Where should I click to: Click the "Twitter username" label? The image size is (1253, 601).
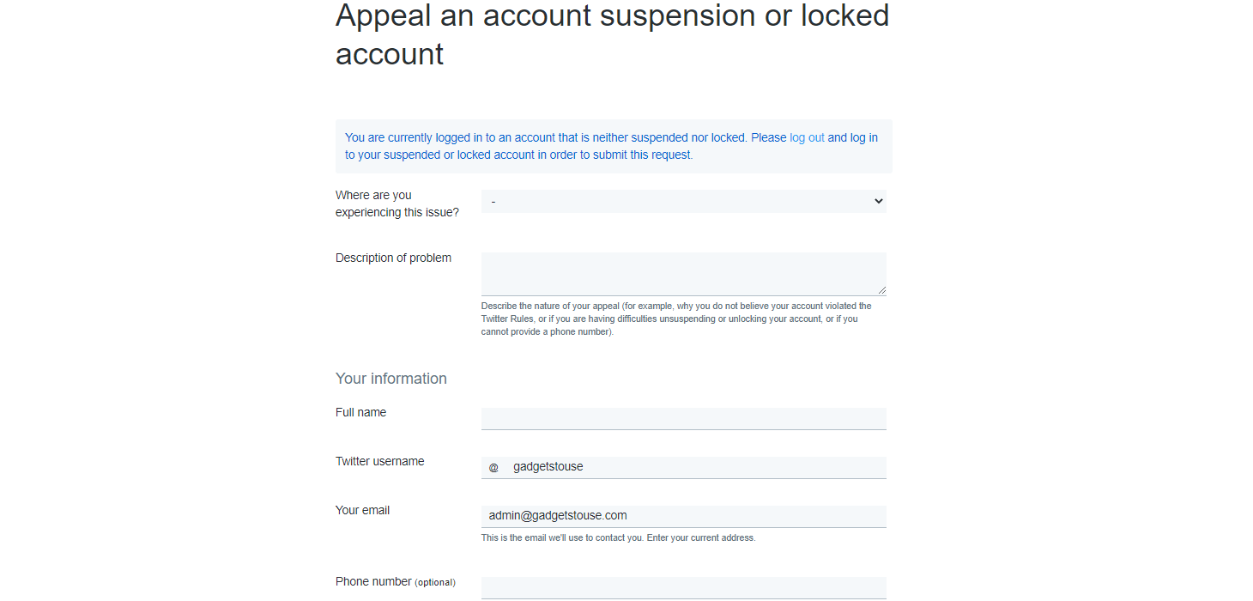379,461
